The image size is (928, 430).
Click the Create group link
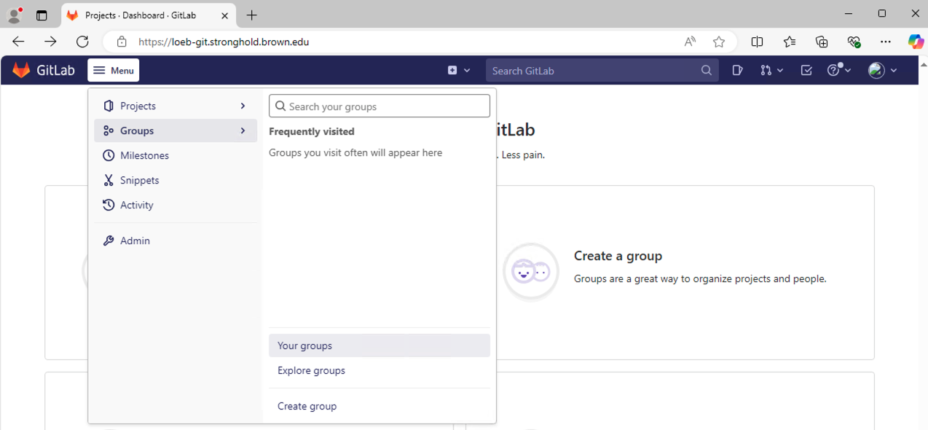[x=307, y=406]
